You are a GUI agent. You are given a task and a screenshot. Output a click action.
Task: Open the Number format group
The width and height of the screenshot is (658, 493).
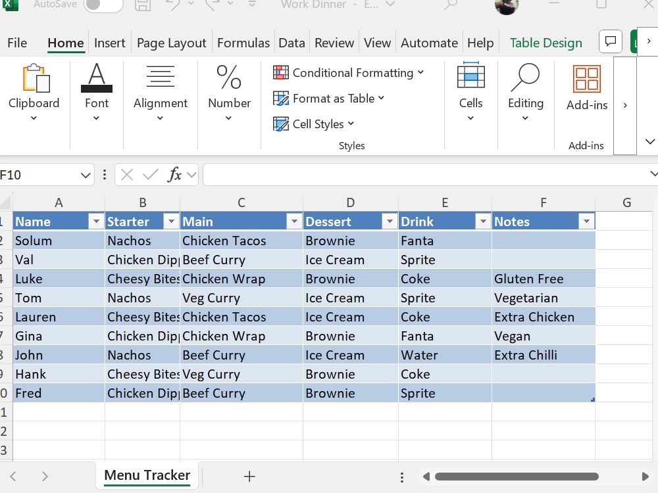[229, 93]
